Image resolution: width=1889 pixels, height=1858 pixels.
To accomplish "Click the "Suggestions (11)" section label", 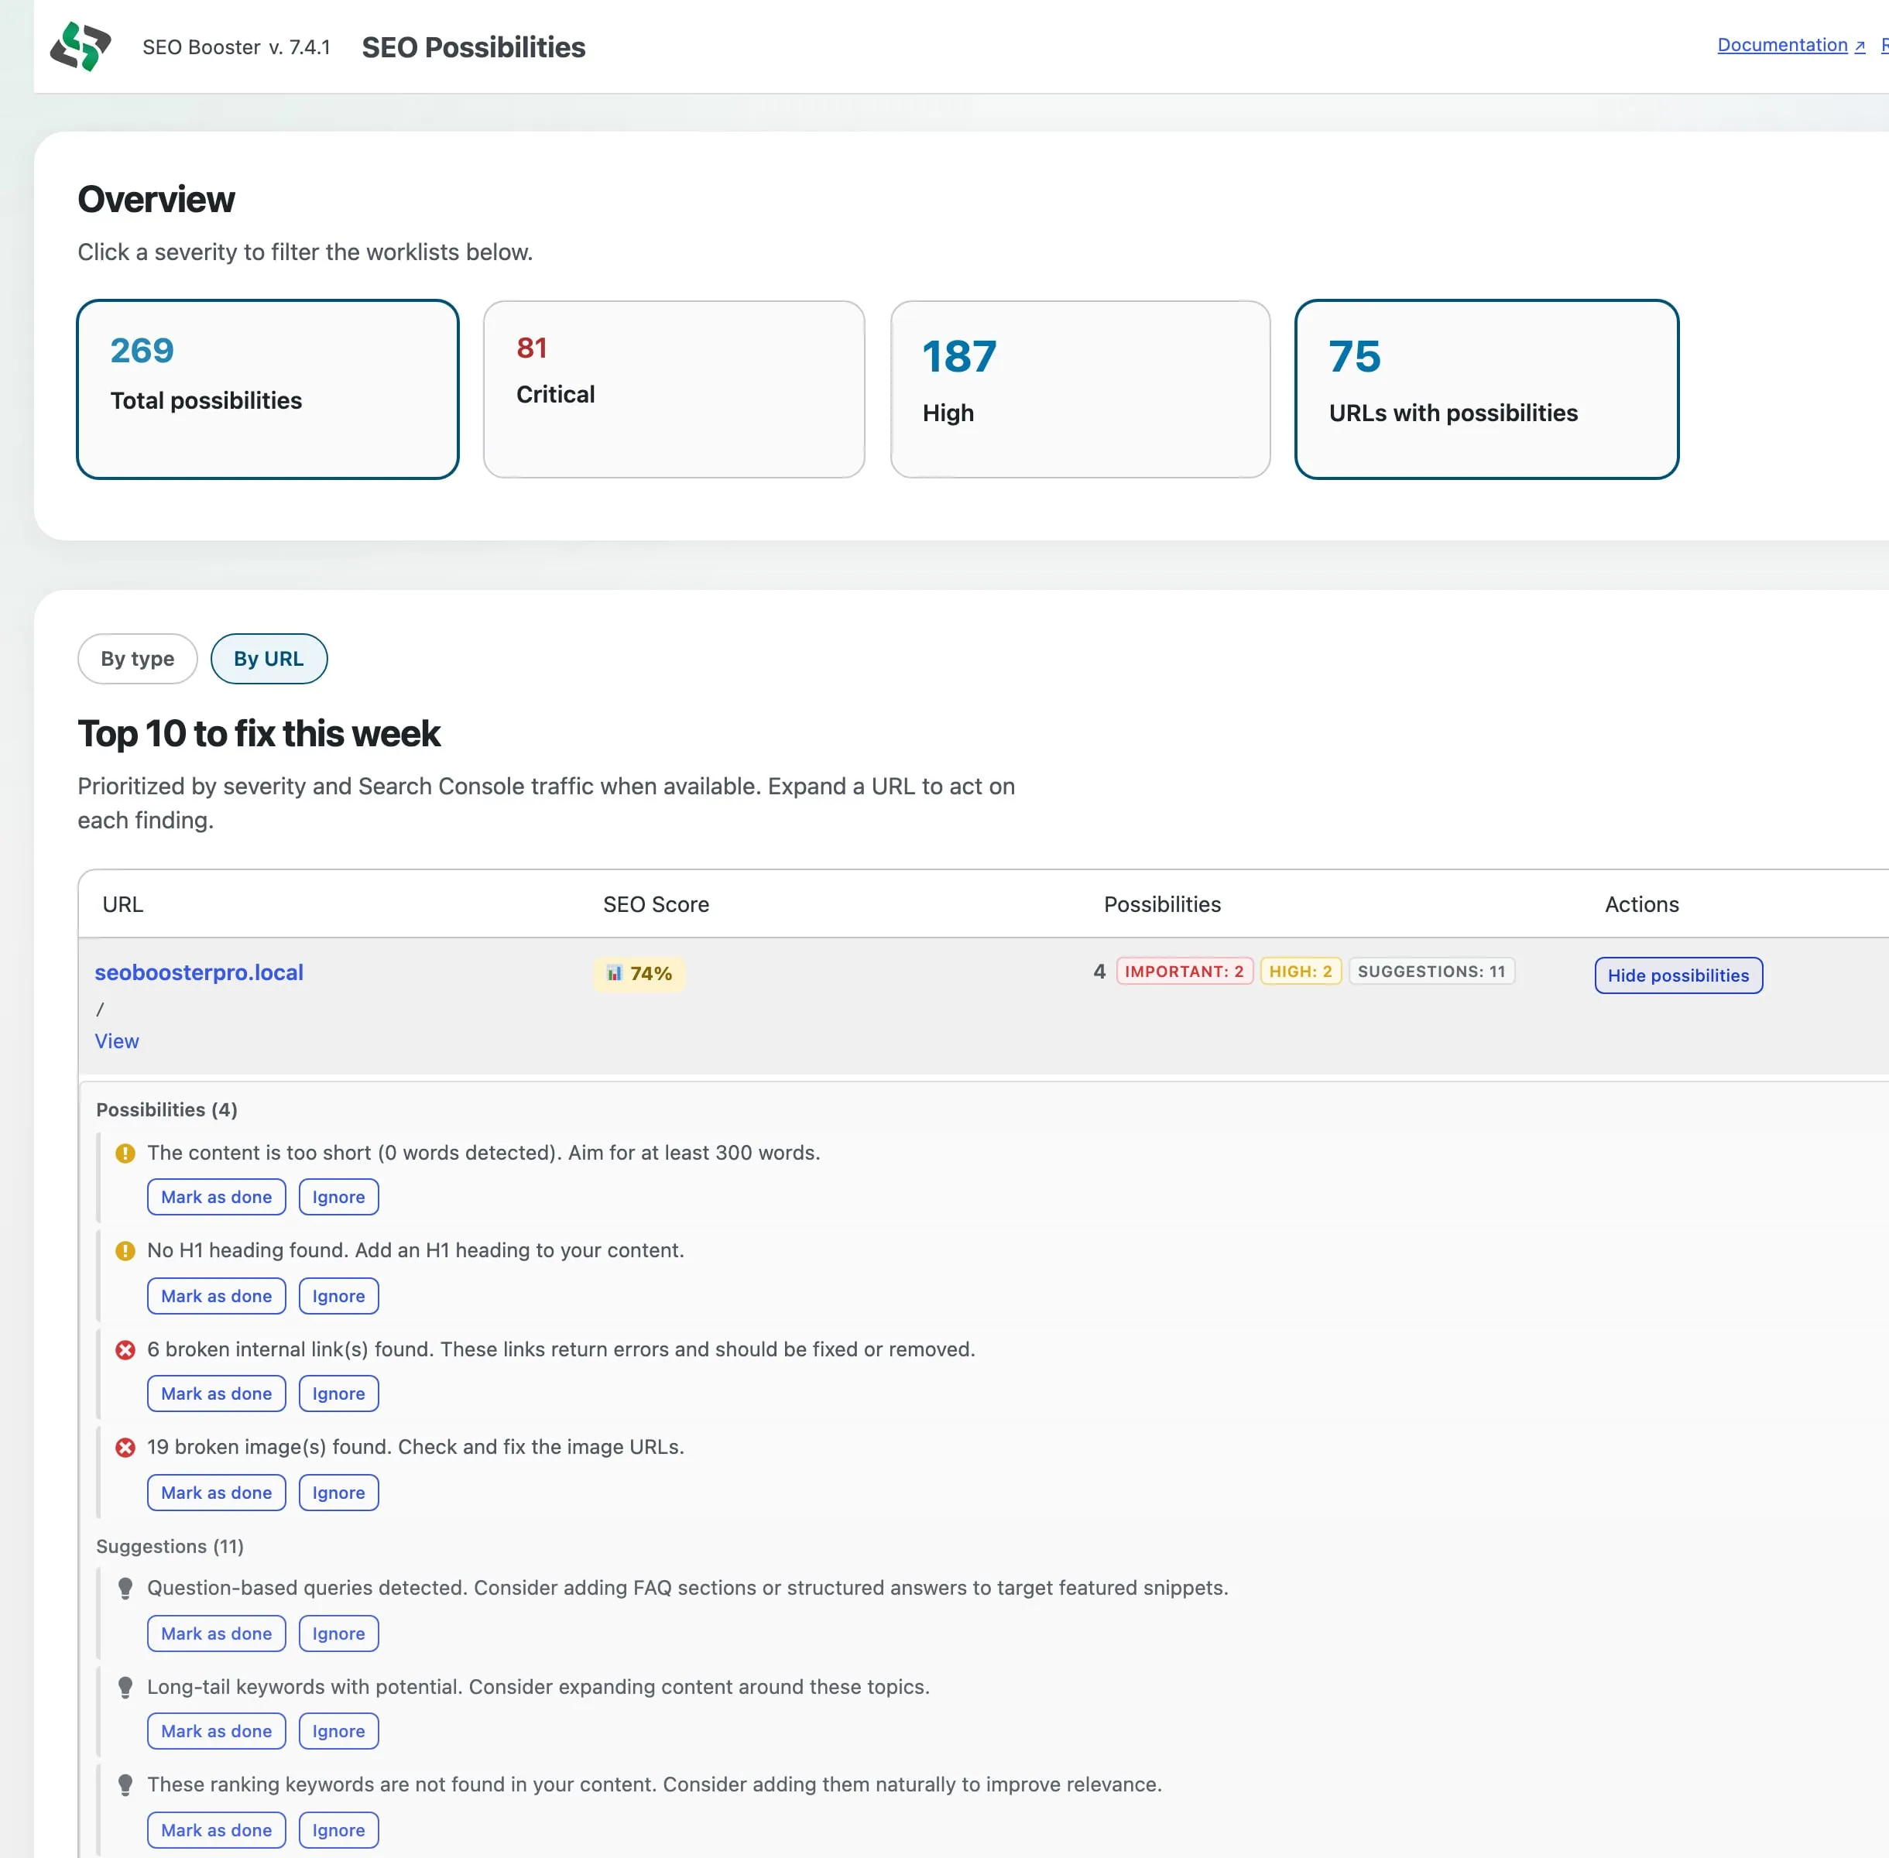I will coord(170,1547).
